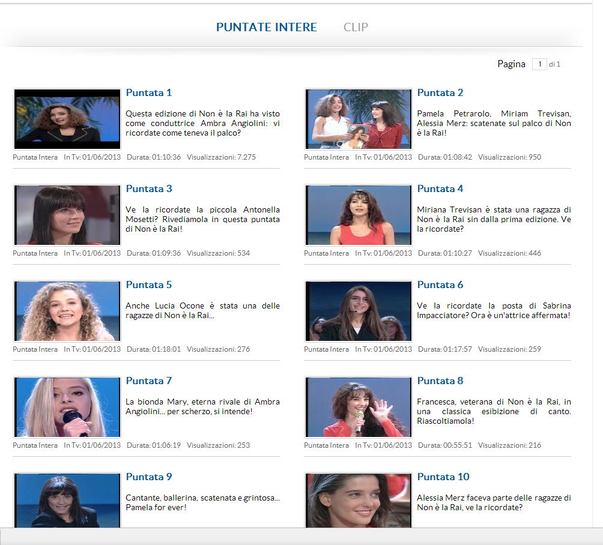The image size is (603, 545).
Task: Open the Puntata 8 video thumbnail
Action: 358,407
